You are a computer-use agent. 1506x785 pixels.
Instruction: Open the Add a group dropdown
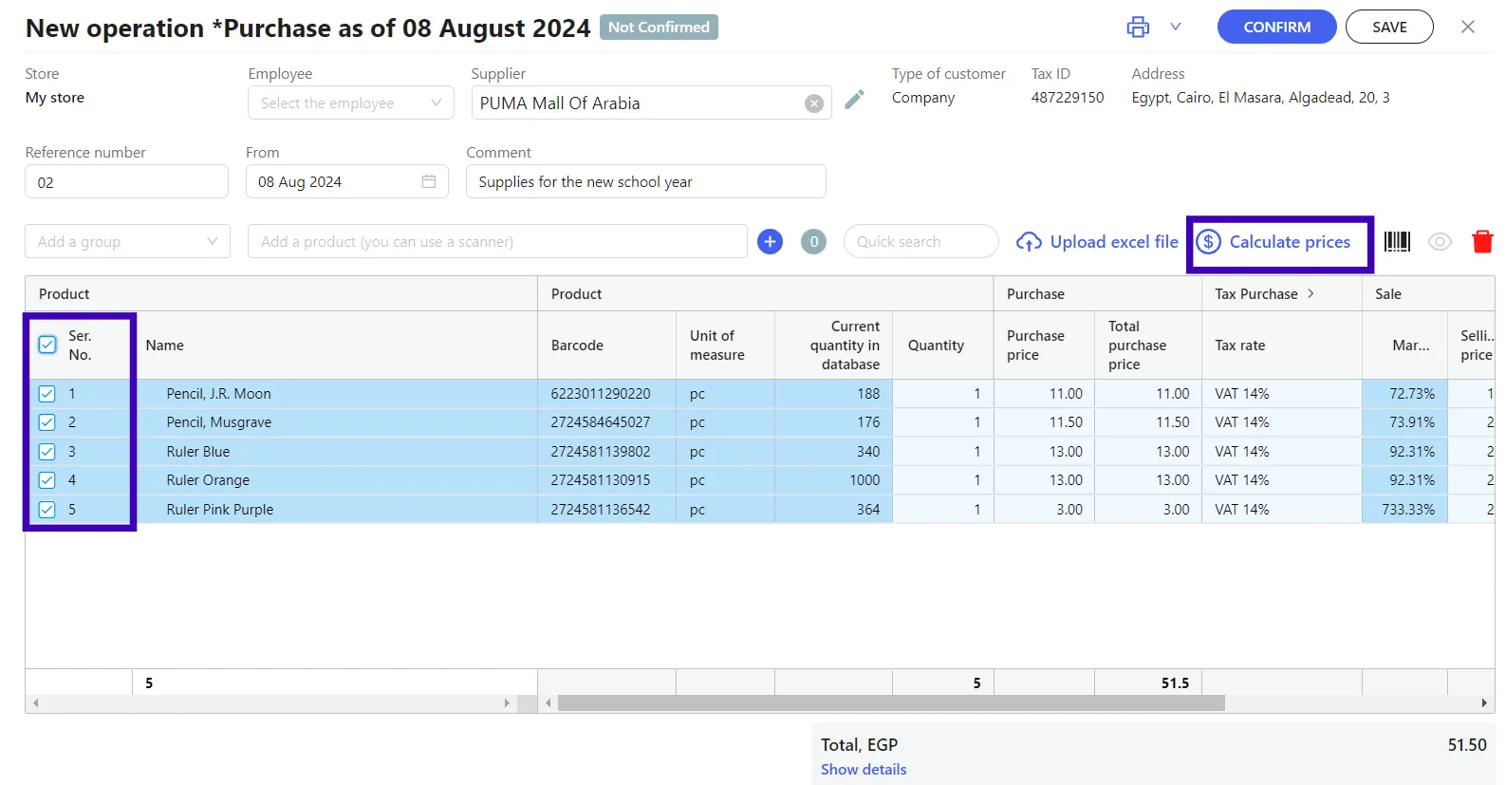point(127,241)
